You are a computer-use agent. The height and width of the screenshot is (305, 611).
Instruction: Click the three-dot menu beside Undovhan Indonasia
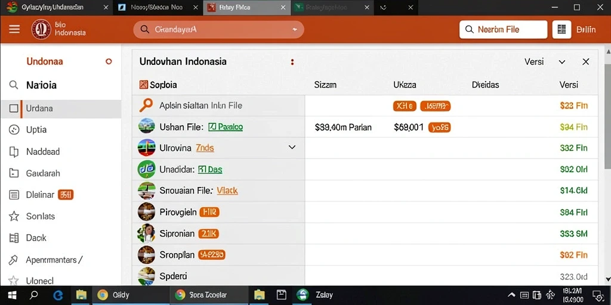point(292,62)
